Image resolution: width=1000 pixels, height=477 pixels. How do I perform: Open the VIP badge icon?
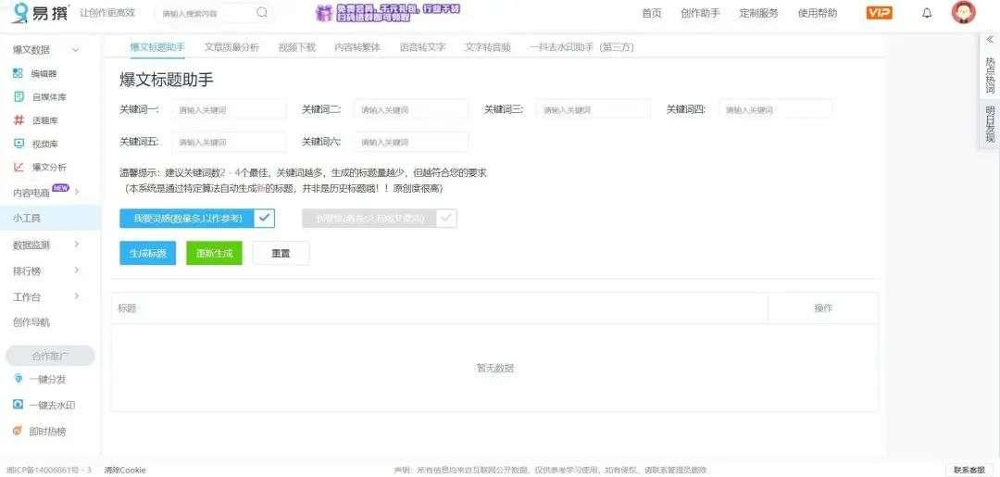879,13
